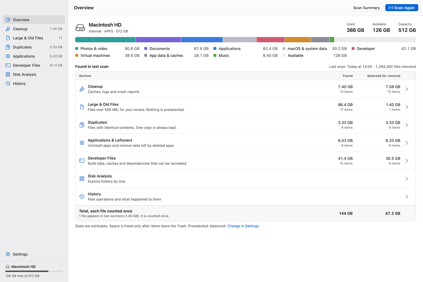The height and width of the screenshot is (282, 423).
Task: Click 'Caches, logs and crash reports' description
Action: [114, 92]
